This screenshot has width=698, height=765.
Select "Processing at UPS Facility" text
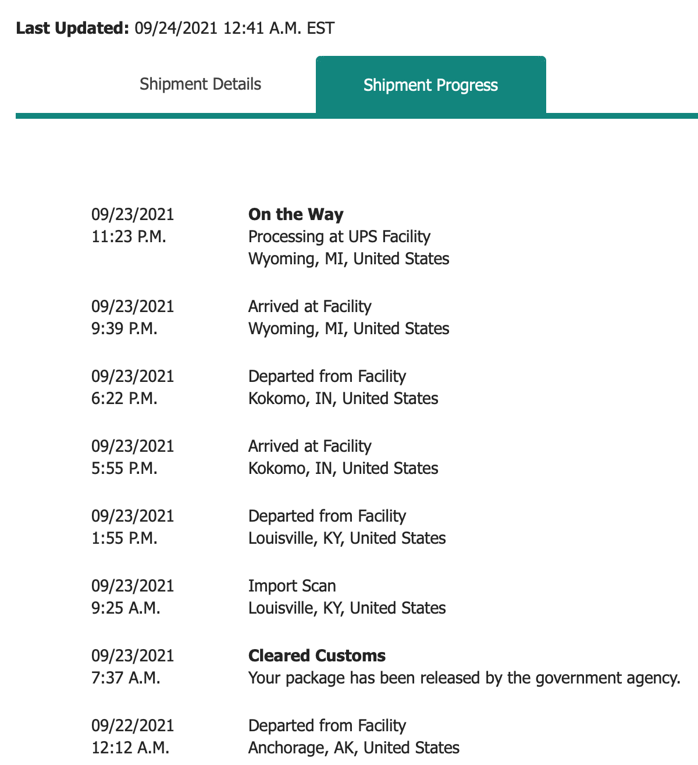[339, 236]
